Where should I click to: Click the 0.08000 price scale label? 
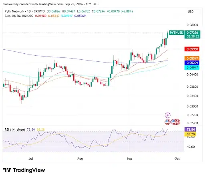click(192, 25)
